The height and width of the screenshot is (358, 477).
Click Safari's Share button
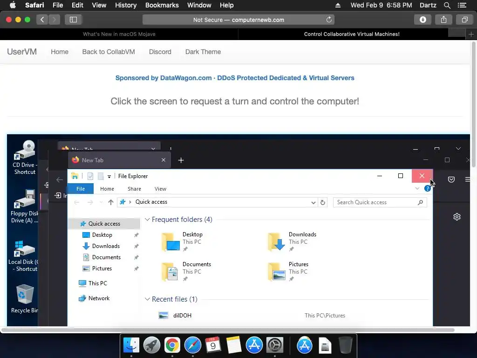[x=443, y=20]
